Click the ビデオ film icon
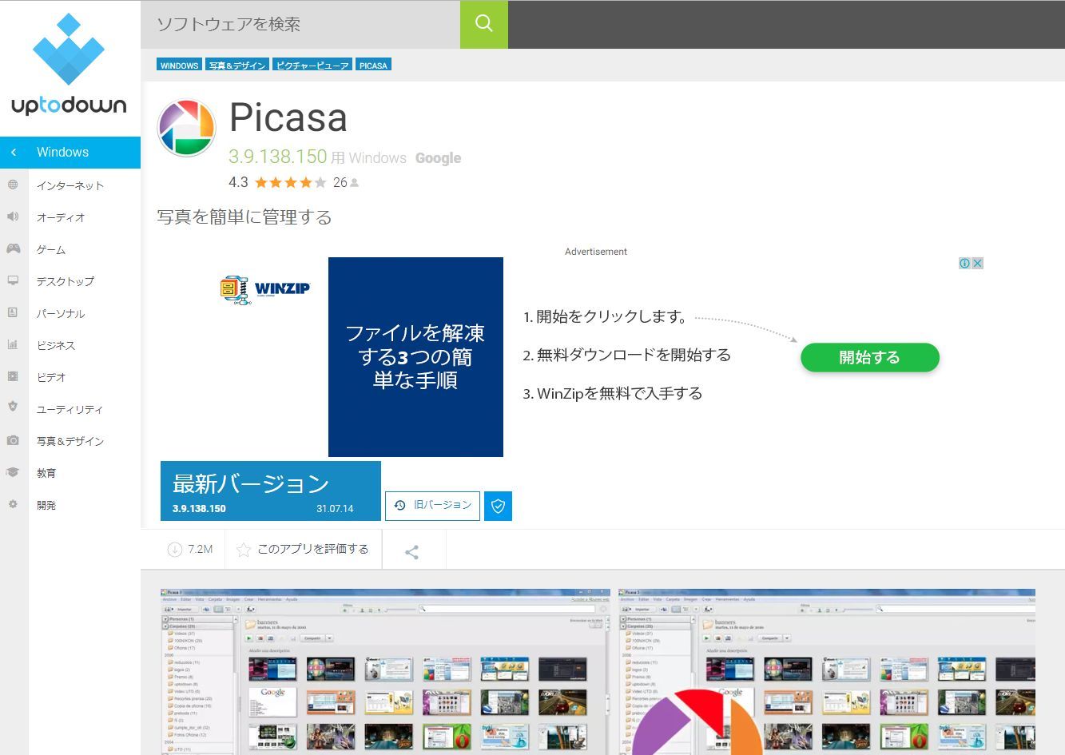 [x=13, y=376]
